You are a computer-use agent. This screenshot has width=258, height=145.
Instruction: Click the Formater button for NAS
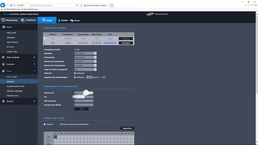(126, 43)
